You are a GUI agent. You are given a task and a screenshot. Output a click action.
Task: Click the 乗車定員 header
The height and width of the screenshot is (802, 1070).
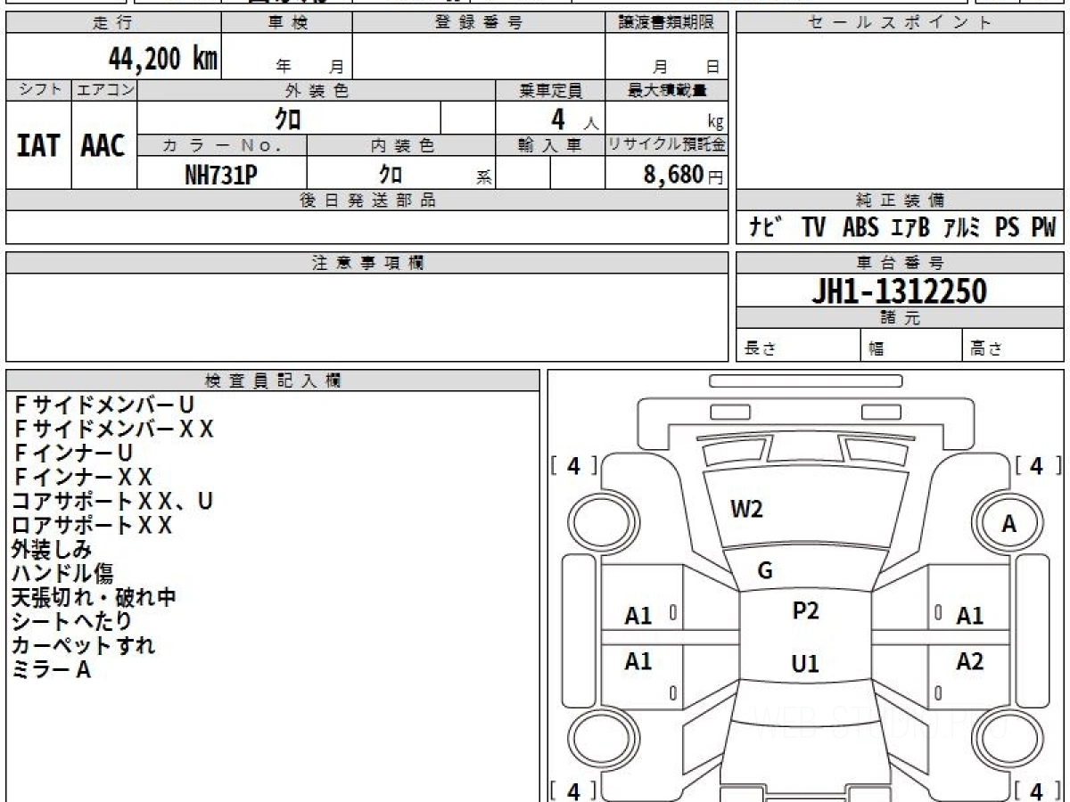(x=550, y=90)
